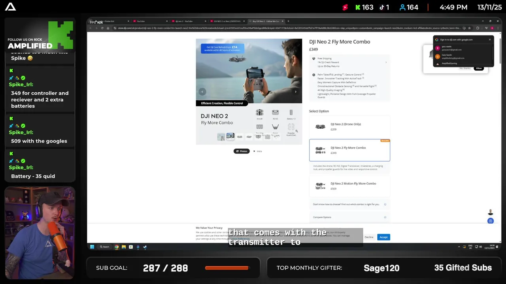Accept the privacy cookies
The width and height of the screenshot is (506, 284).
coord(383,237)
